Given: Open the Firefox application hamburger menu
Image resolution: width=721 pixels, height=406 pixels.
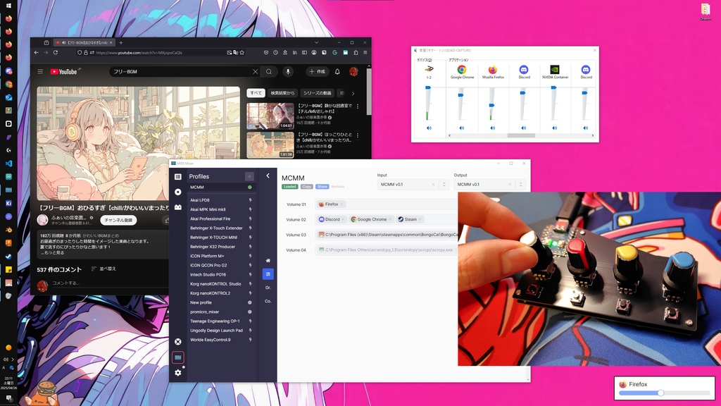Looking at the screenshot, I should [365, 53].
